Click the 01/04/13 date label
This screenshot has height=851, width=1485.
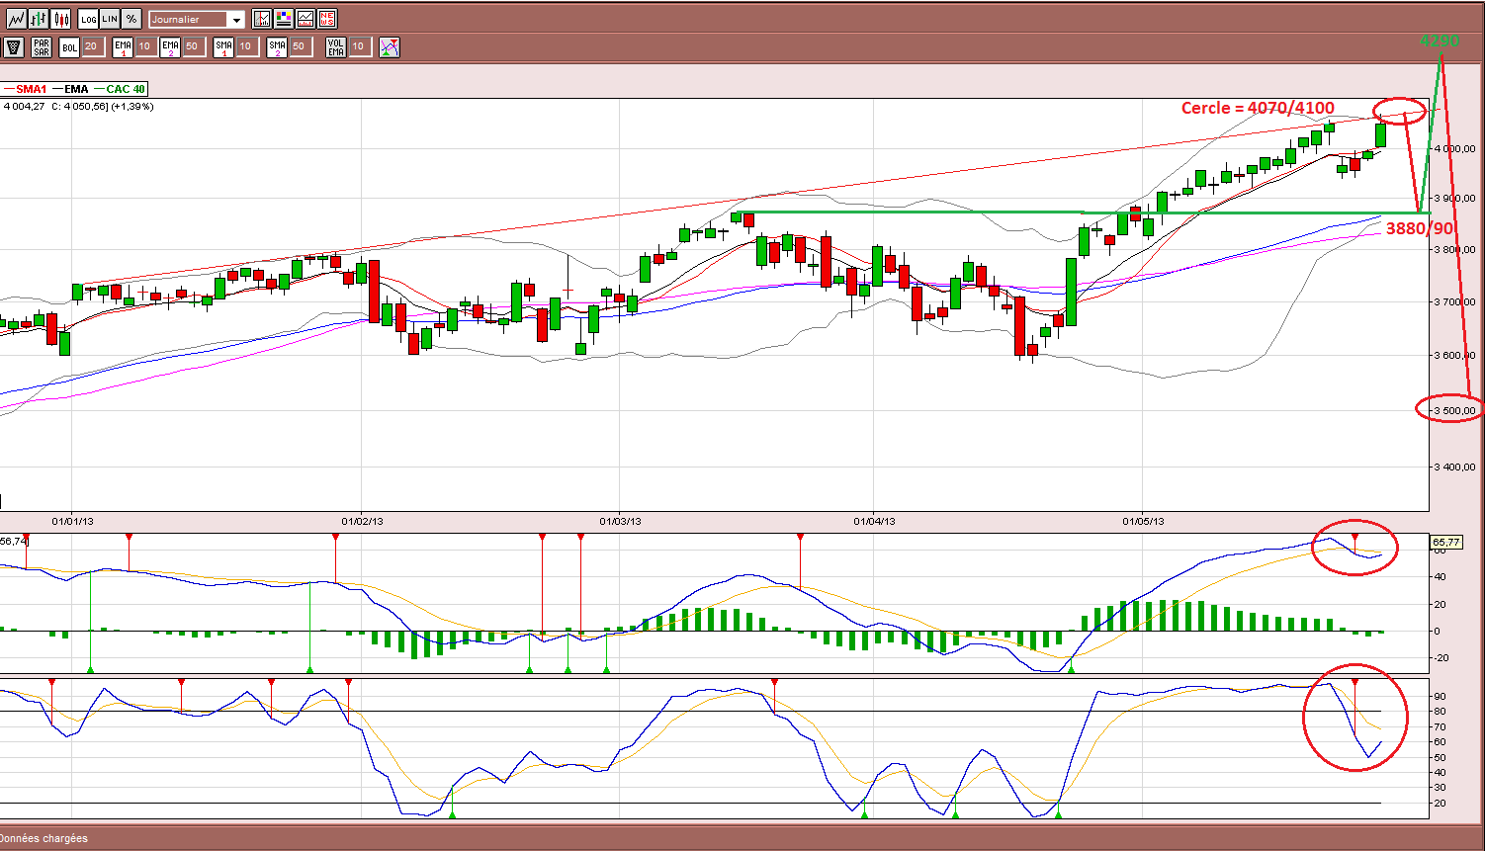point(875,521)
